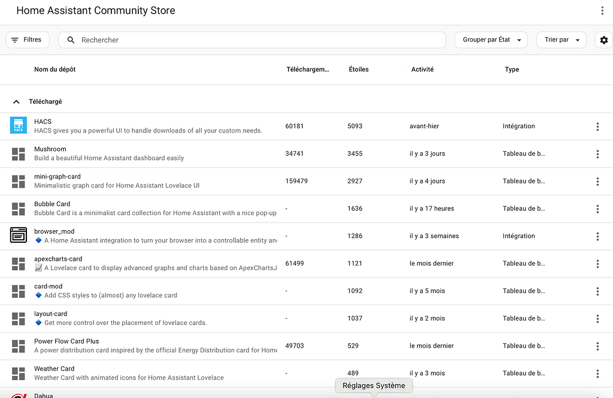This screenshot has width=613, height=398.
Task: Open the top-right three-dot menu
Action: [x=602, y=10]
